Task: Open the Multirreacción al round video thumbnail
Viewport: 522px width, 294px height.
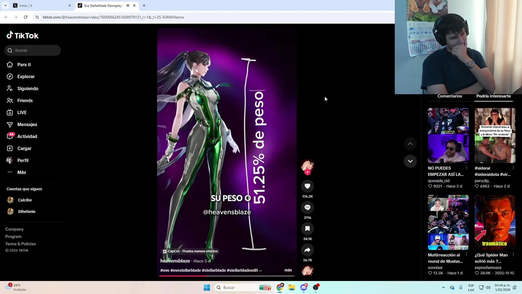Action: 448,223
